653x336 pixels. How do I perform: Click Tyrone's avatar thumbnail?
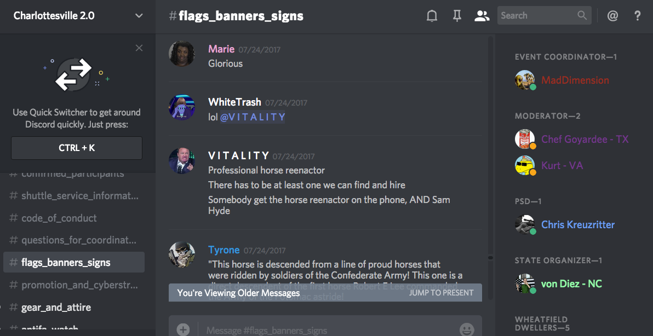[x=182, y=254]
